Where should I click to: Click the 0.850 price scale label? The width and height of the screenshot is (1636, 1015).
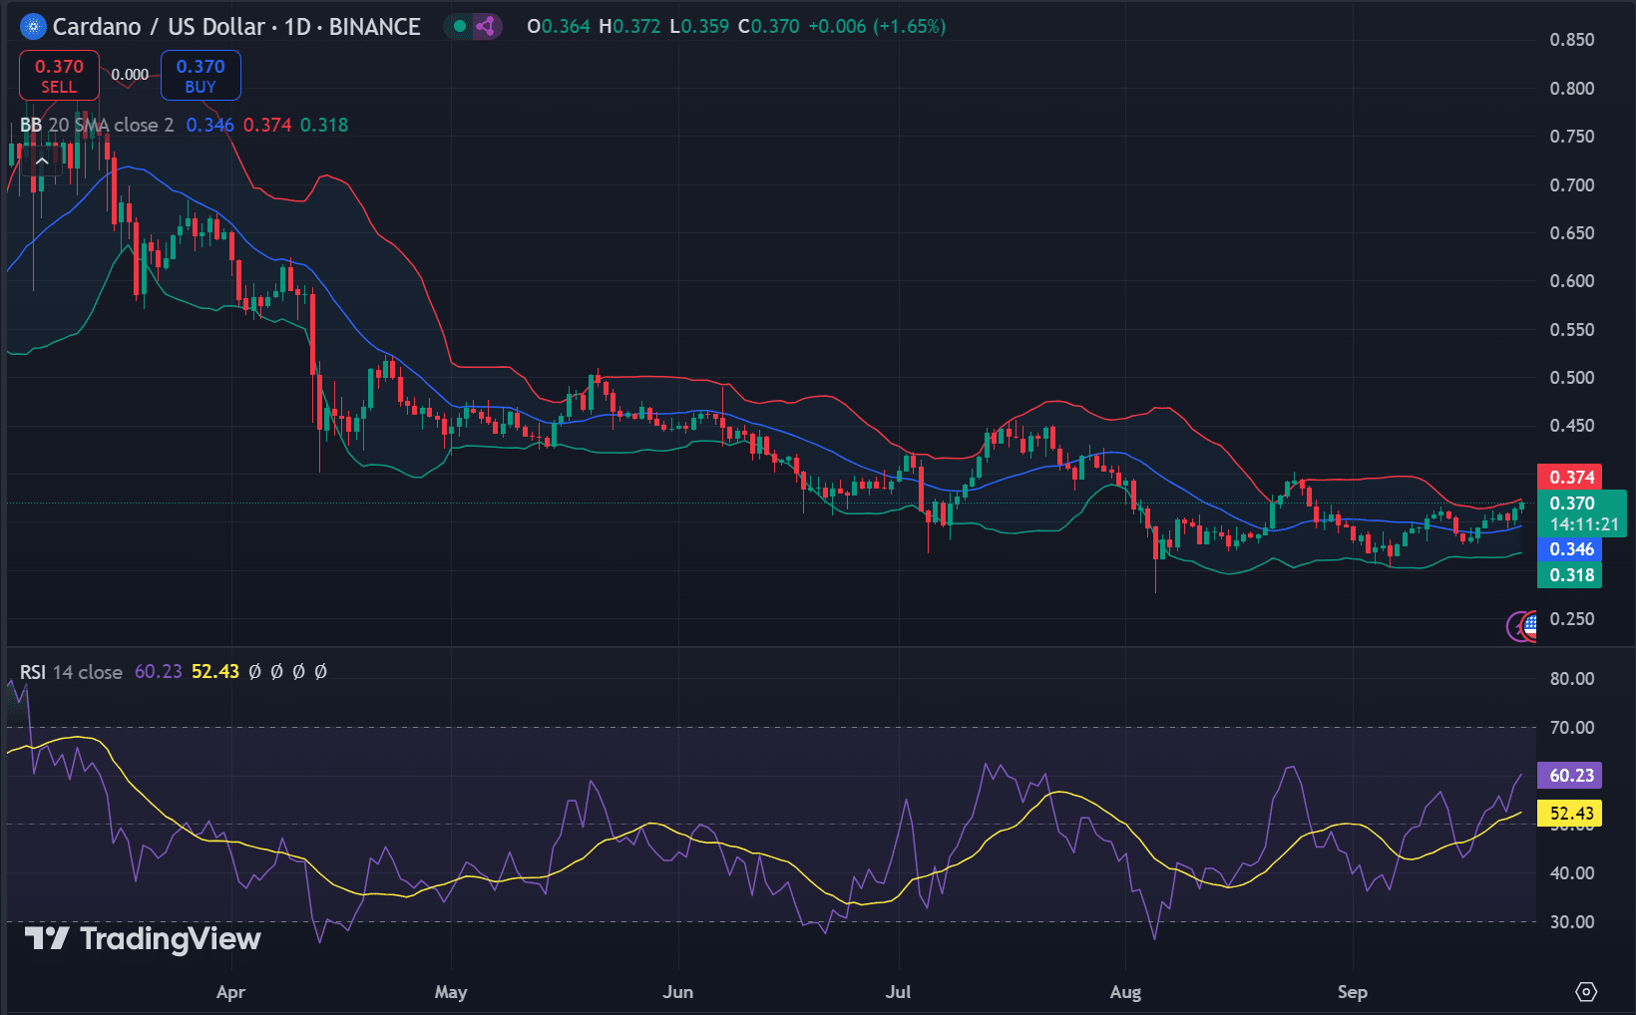(x=1572, y=40)
